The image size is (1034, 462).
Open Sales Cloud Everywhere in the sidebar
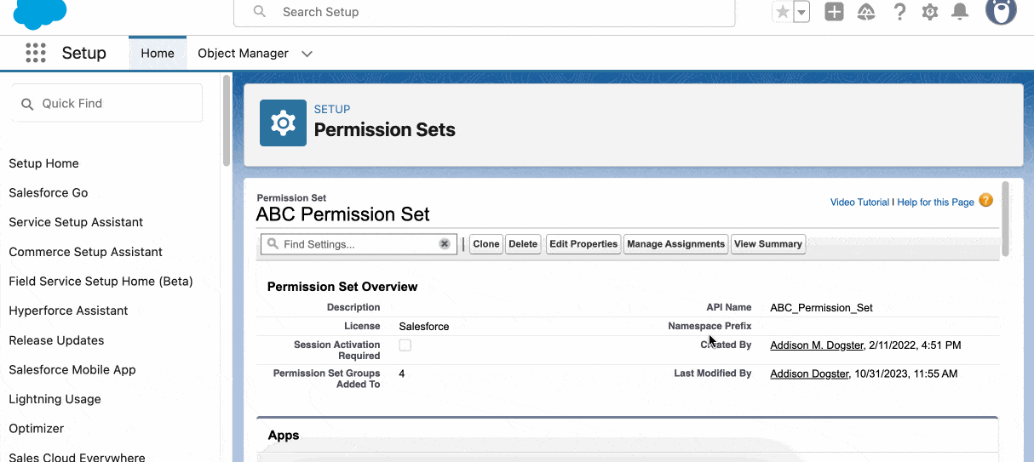[x=77, y=457]
